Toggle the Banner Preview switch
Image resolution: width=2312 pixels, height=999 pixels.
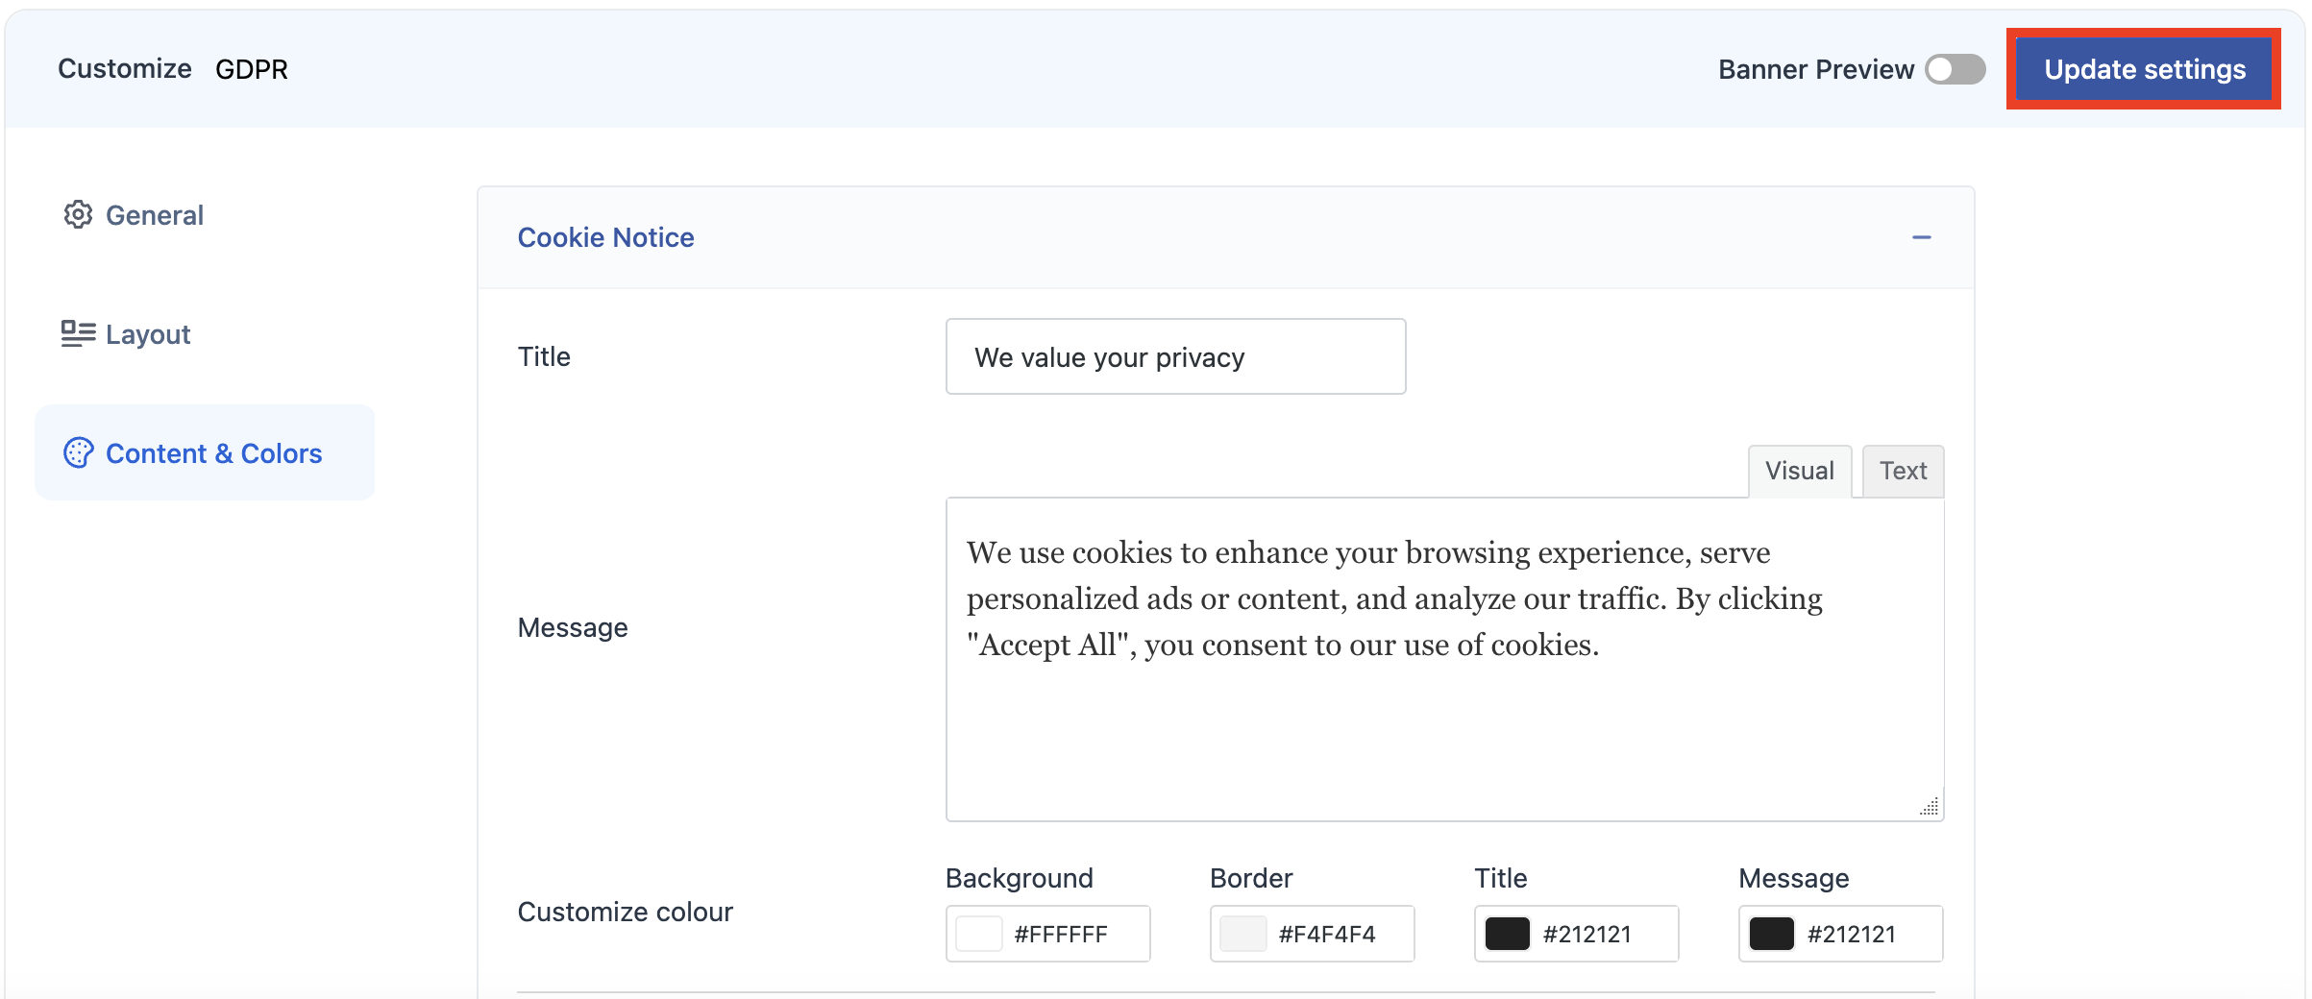[x=1955, y=69]
